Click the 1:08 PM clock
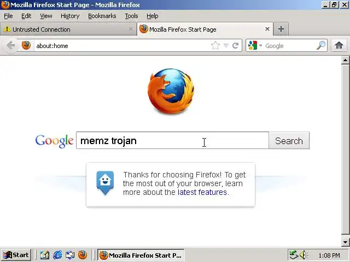Viewport: 350px width, 262px height. [x=329, y=255]
